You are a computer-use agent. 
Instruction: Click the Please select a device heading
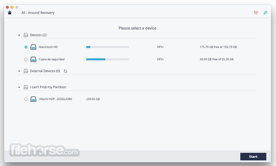coord(137,28)
